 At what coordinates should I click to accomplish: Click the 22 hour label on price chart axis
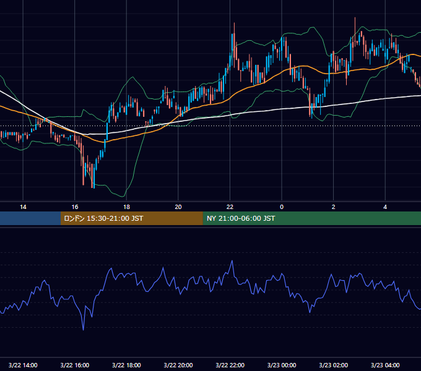(x=230, y=207)
